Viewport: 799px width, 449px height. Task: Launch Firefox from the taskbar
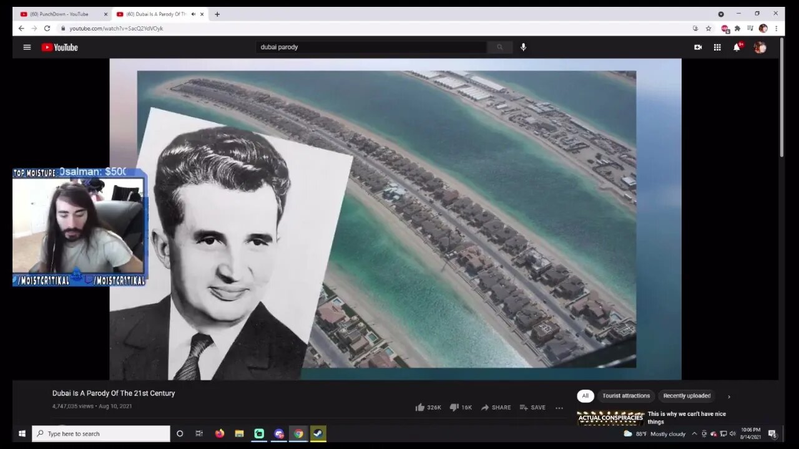click(x=219, y=433)
